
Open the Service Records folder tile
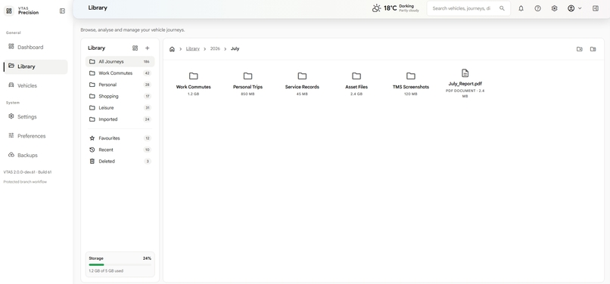tap(302, 83)
